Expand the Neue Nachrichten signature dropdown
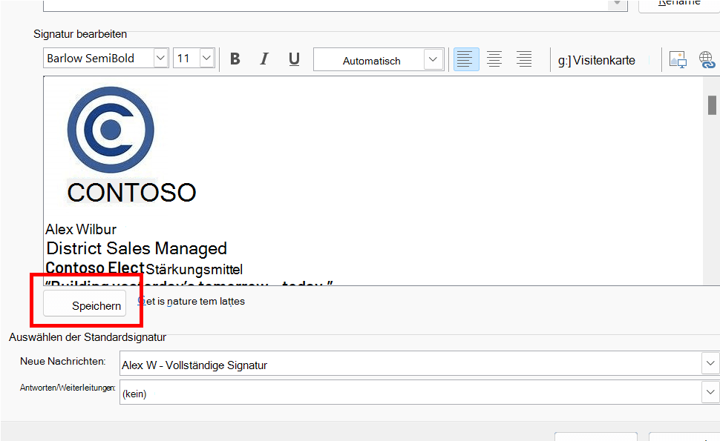The height and width of the screenshot is (441, 720). (x=710, y=363)
